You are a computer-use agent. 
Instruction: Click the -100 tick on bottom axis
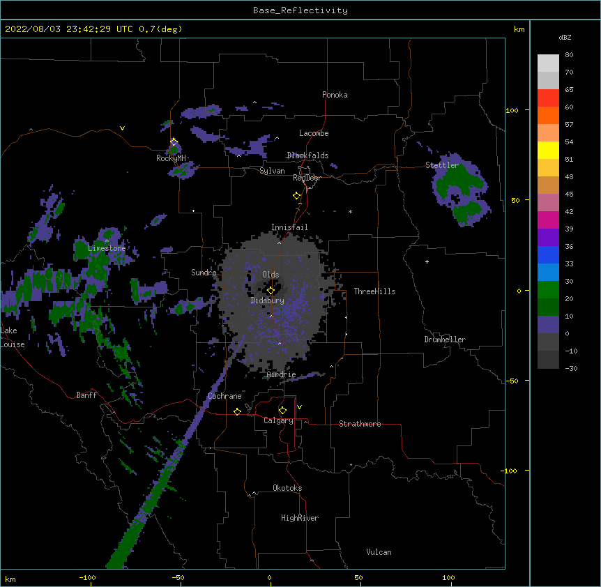87,577
